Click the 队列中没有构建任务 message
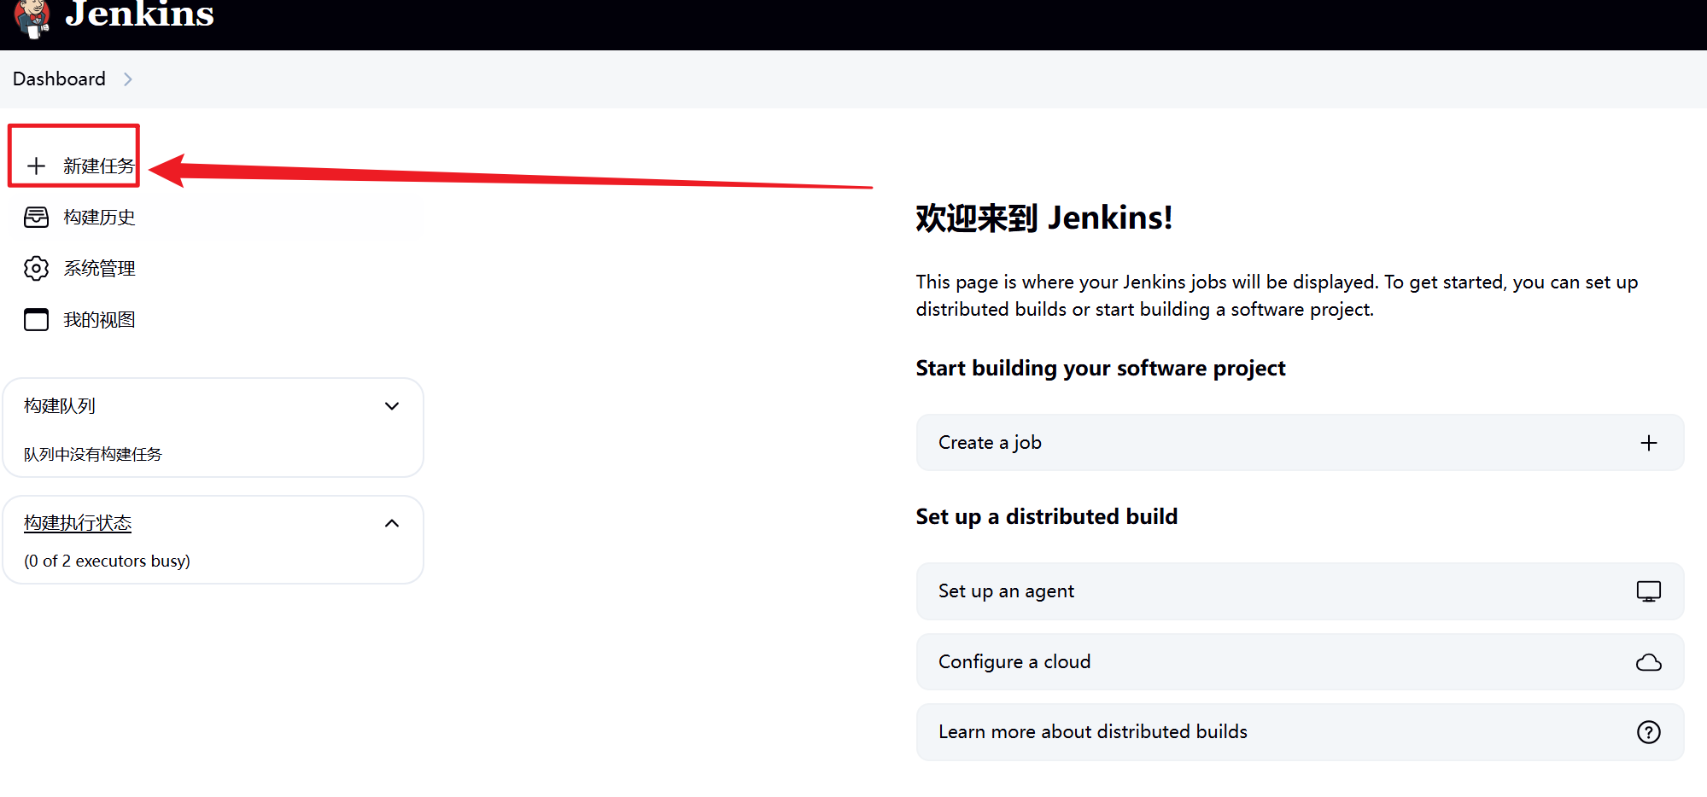Screen dimensions: 1707x797 [92, 454]
